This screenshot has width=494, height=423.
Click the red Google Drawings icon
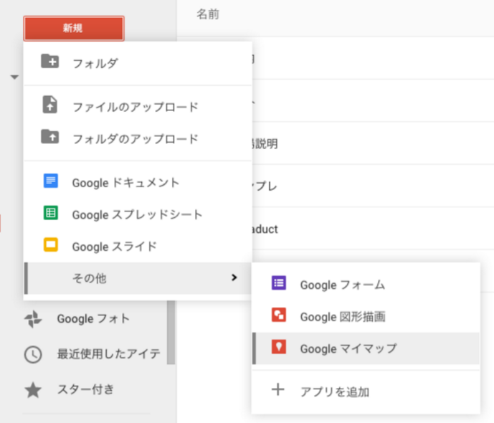(x=279, y=315)
